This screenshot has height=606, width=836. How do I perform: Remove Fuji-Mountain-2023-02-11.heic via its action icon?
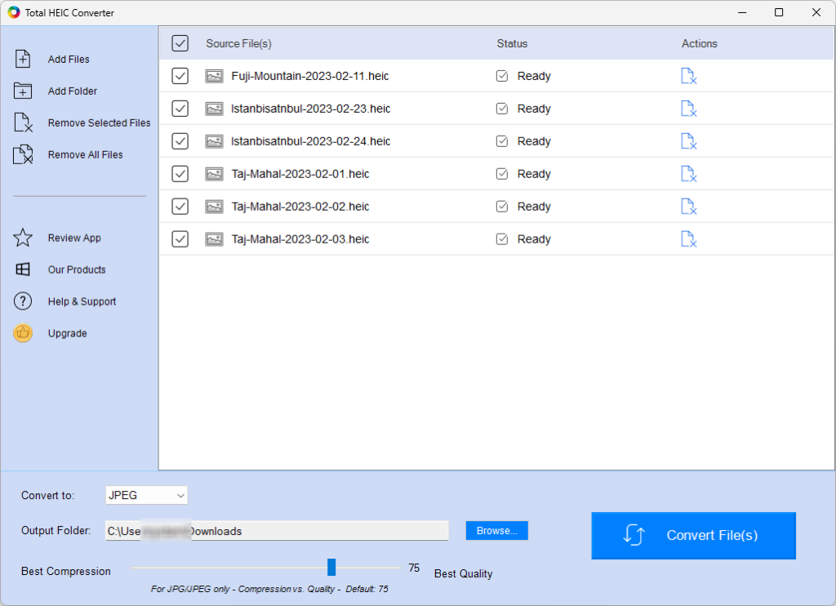click(689, 76)
